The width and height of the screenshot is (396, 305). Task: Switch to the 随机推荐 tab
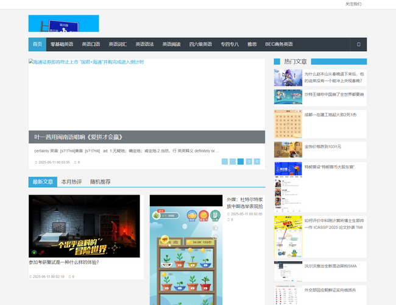point(100,182)
